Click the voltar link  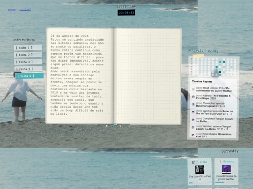tap(25, 9)
